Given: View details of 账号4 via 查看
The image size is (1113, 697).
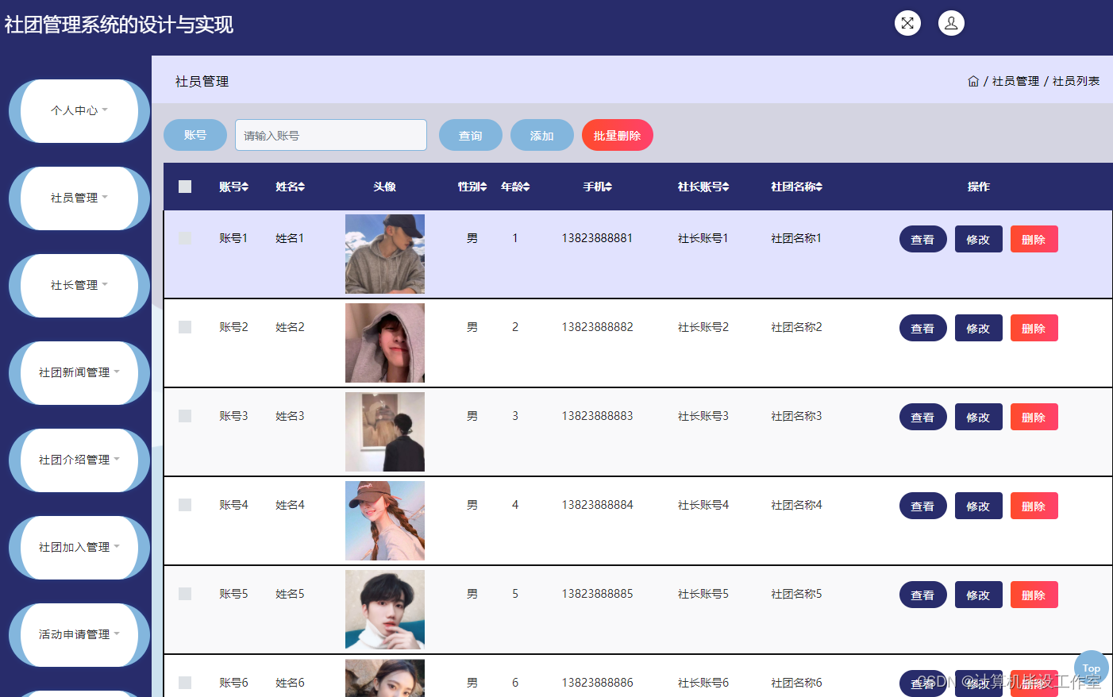Looking at the screenshot, I should 923,506.
